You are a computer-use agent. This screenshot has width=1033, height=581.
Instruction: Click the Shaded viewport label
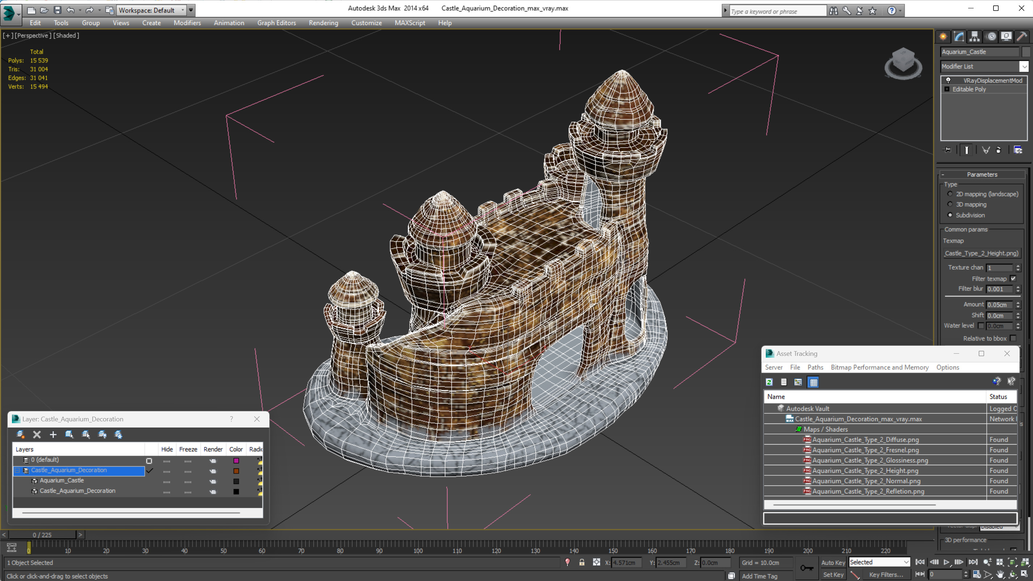tap(66, 35)
